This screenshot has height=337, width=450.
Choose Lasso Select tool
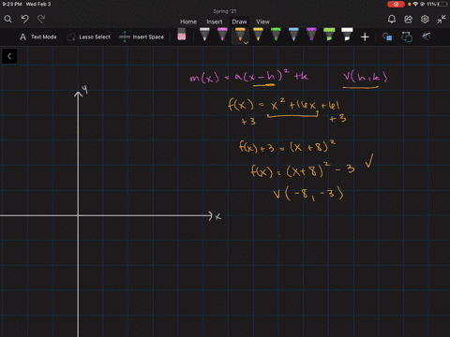[x=89, y=37]
